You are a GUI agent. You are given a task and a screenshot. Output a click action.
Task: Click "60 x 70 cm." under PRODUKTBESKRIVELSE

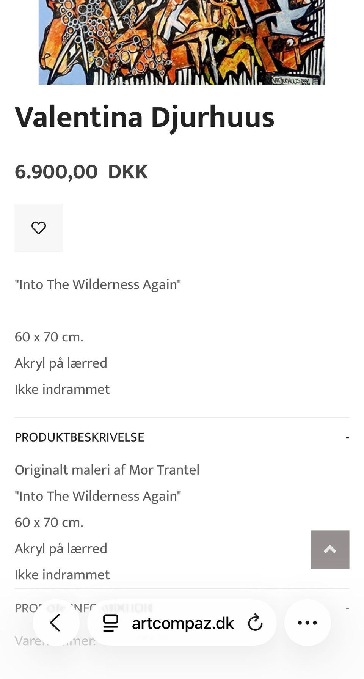49,522
